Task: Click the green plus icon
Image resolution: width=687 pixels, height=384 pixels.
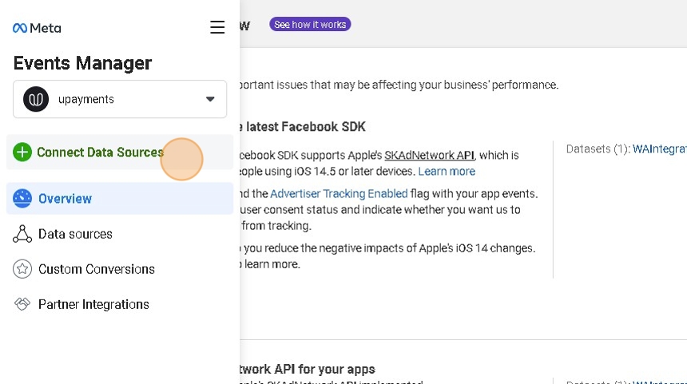Action: (22, 152)
